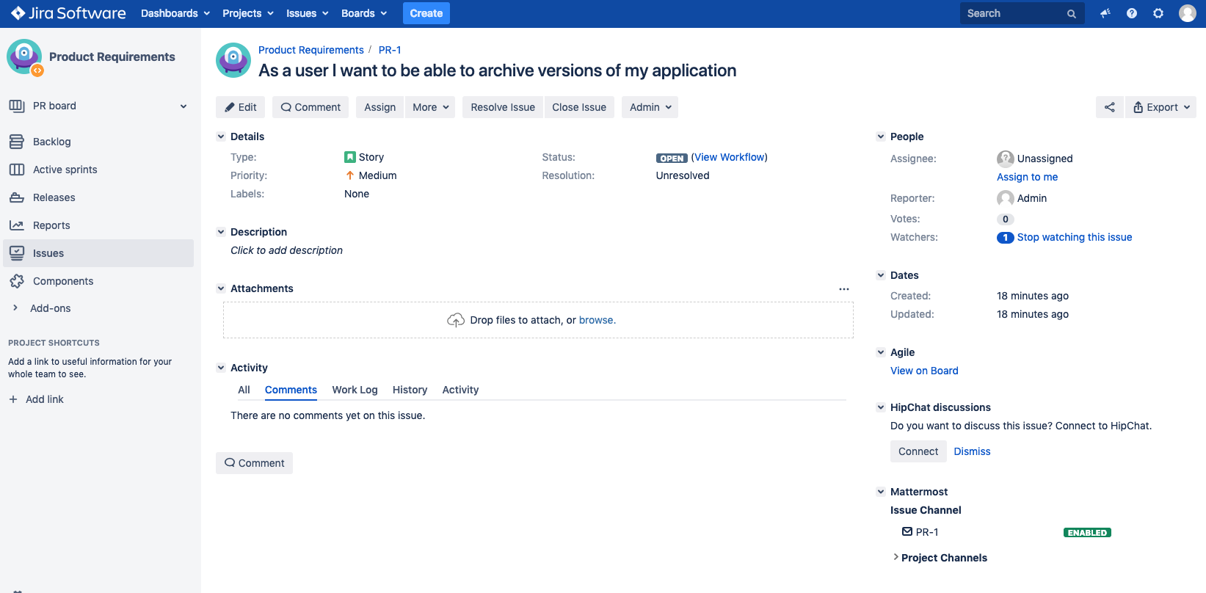Click the Assign to me link
The width and height of the screenshot is (1206, 593).
(x=1027, y=177)
